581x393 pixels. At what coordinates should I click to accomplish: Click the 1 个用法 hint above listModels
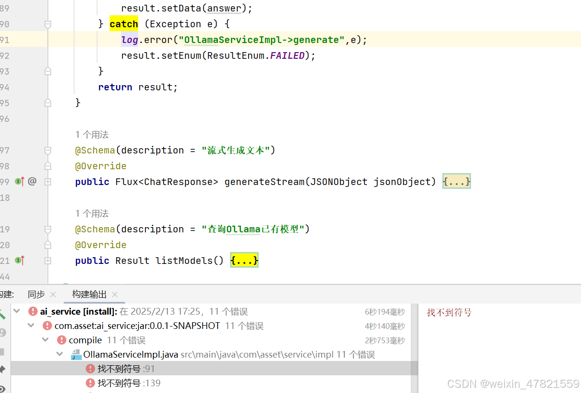pos(92,214)
